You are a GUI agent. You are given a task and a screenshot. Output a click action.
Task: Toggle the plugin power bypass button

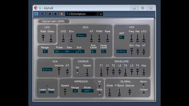tap(36, 14)
